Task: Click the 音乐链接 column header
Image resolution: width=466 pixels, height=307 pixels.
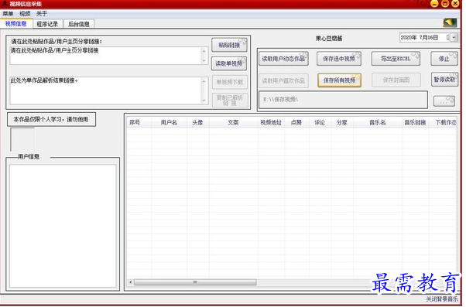Action: coord(415,122)
